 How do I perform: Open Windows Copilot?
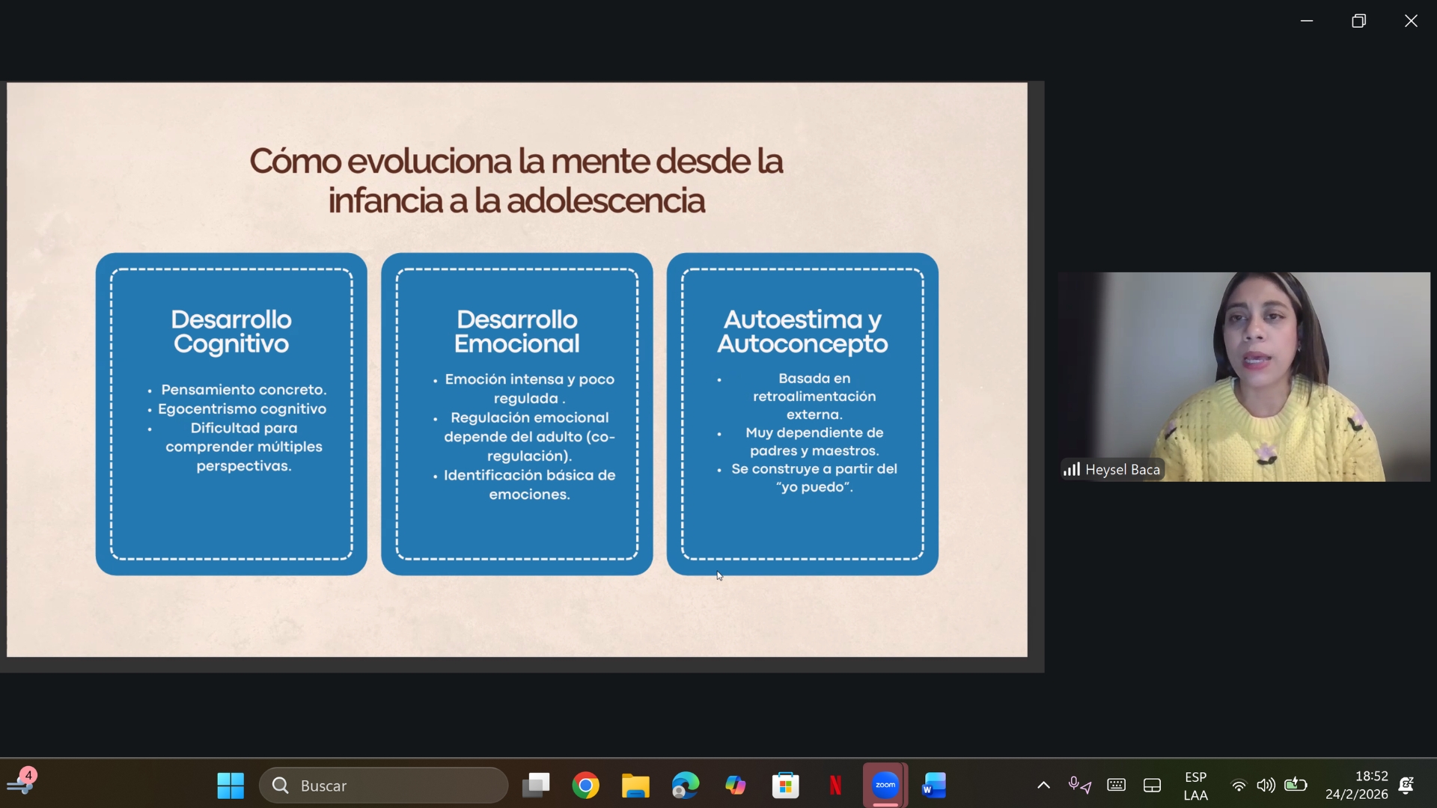(736, 786)
